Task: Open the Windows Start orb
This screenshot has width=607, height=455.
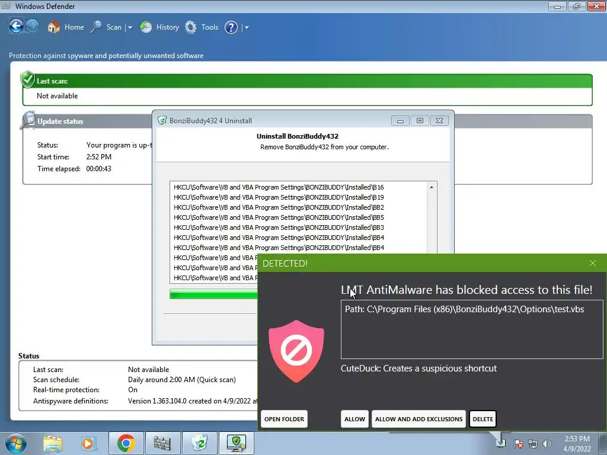Action: pyautogui.click(x=16, y=443)
